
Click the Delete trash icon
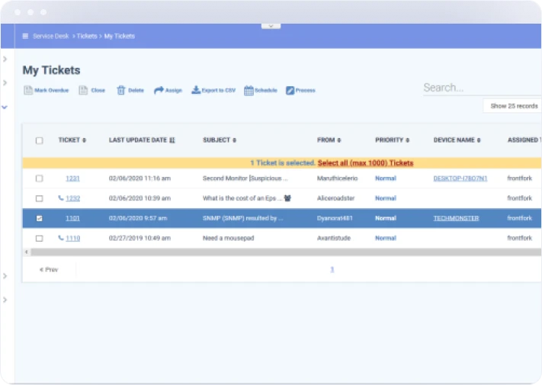coord(120,91)
